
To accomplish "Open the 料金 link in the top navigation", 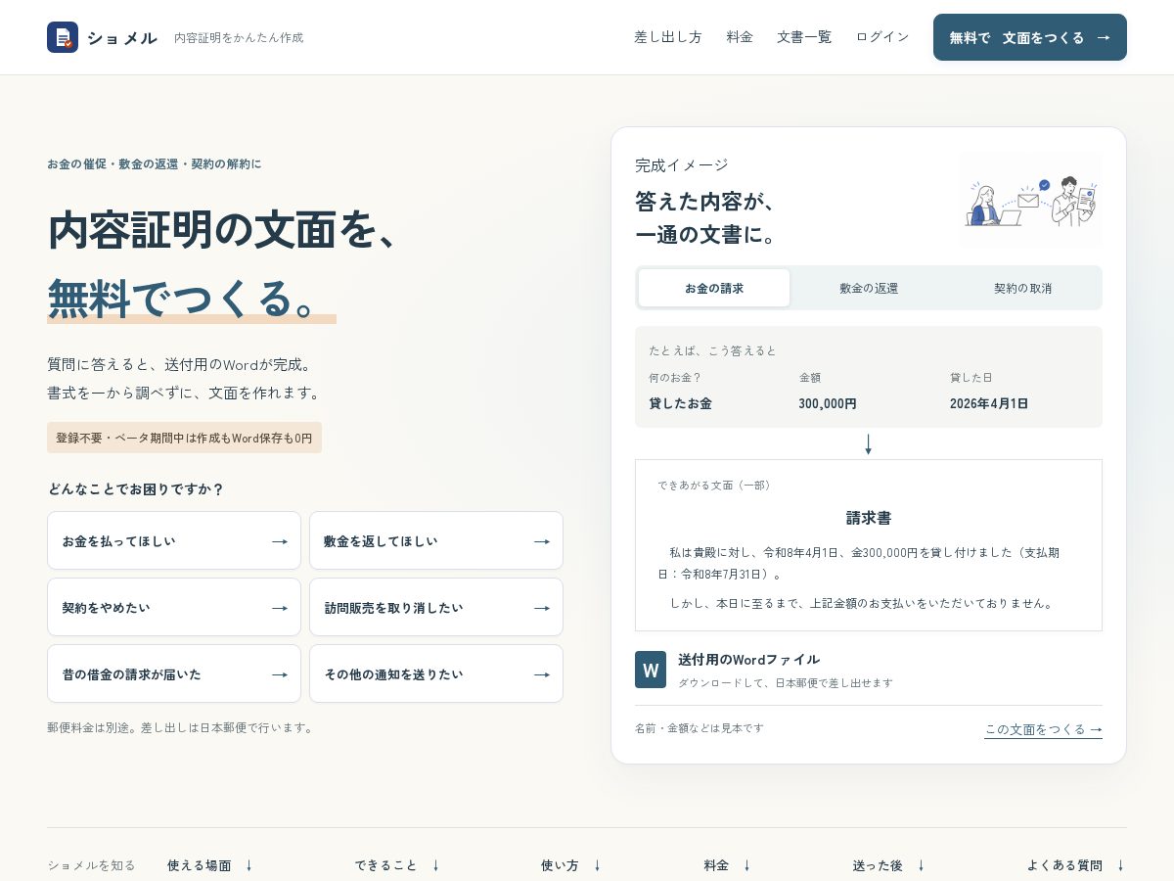I will 740,37.
